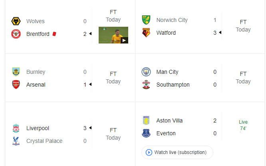The image size is (266, 166).
Task: Click the Aston Villa crest
Action: pyautogui.click(x=146, y=121)
